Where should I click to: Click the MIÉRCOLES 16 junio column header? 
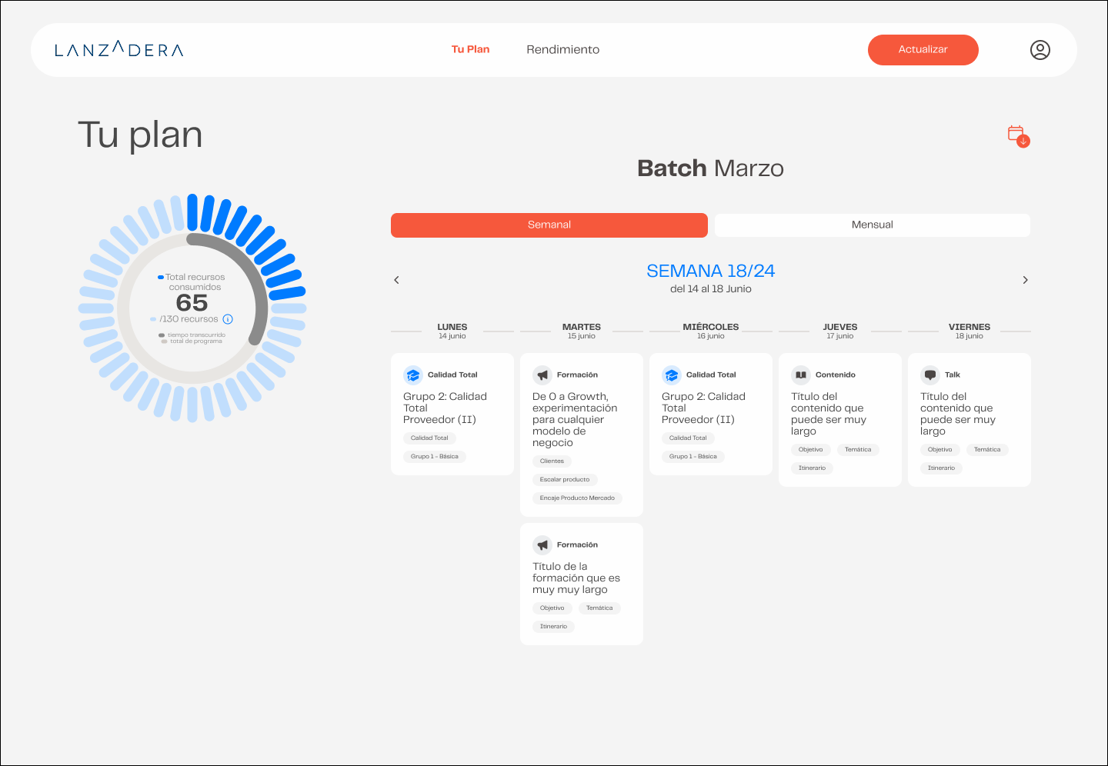pyautogui.click(x=711, y=331)
